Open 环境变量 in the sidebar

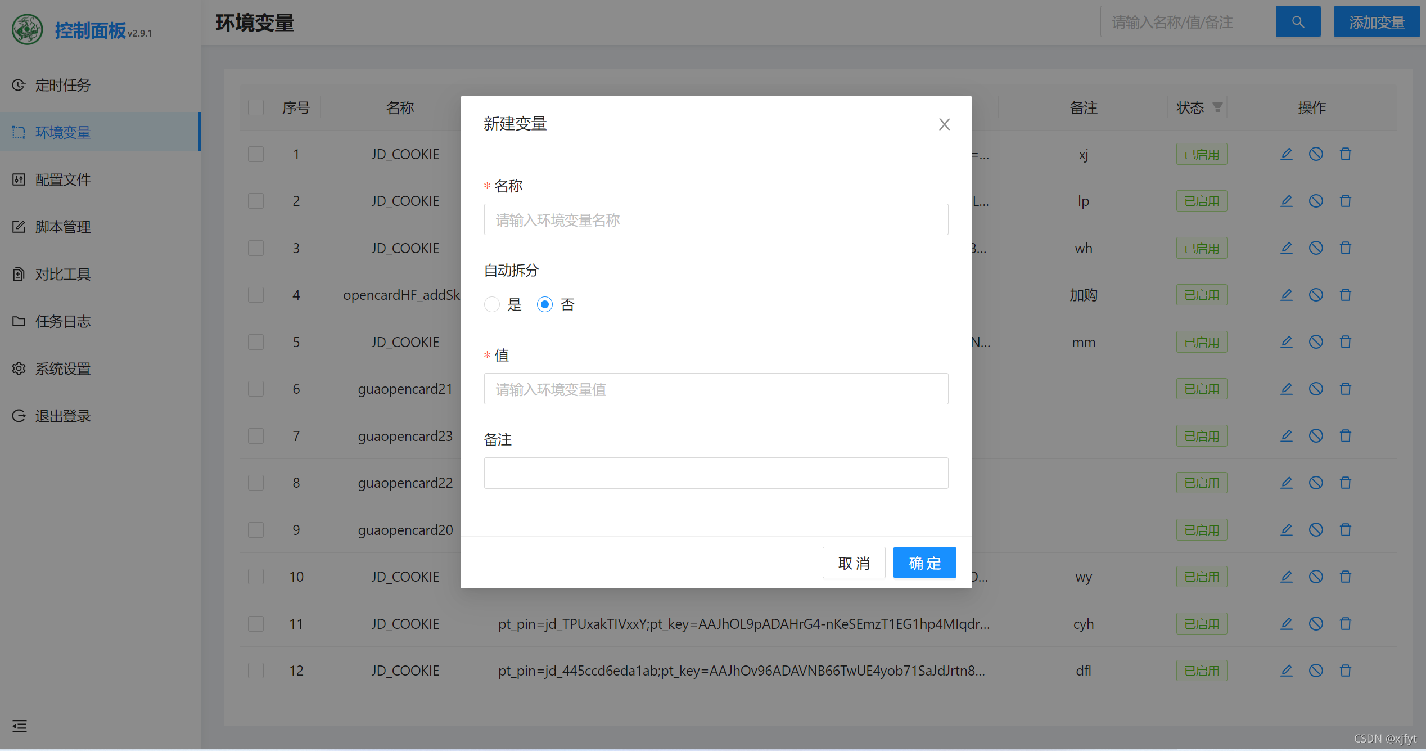tap(100, 132)
